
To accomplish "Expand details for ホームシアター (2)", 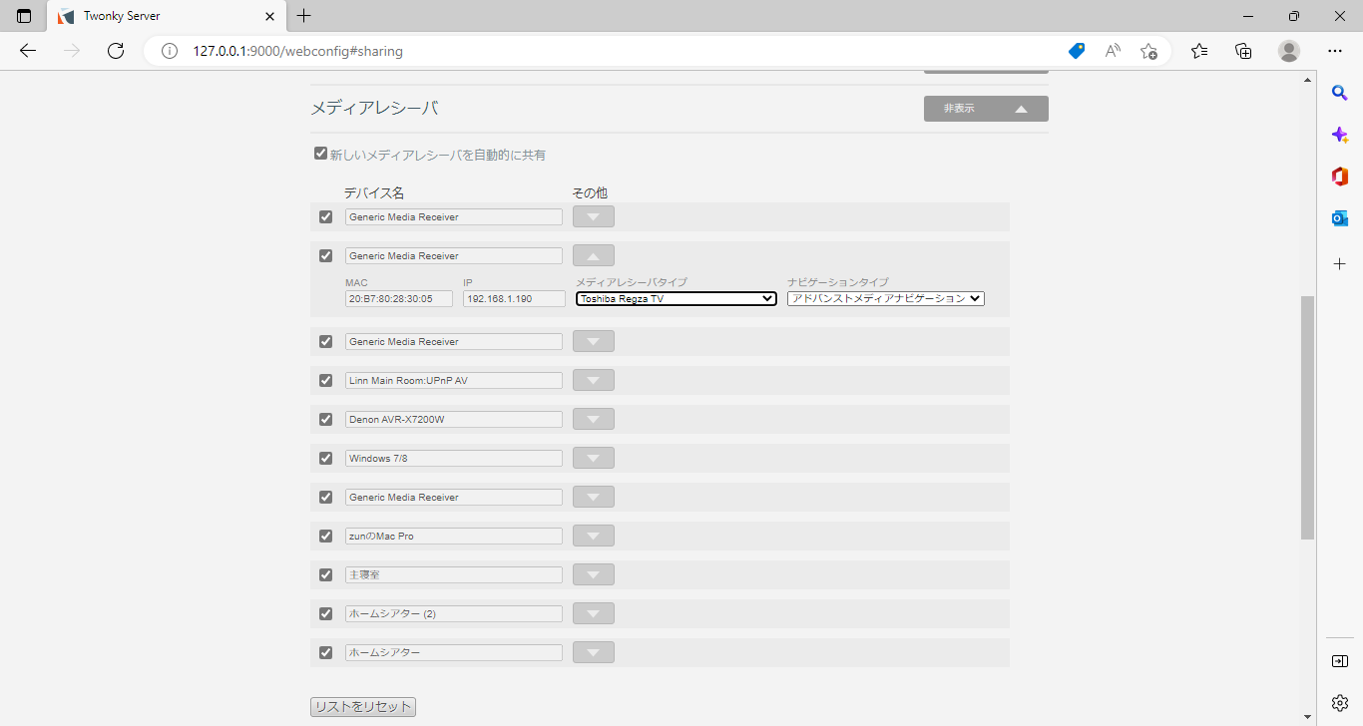I will click(x=594, y=613).
